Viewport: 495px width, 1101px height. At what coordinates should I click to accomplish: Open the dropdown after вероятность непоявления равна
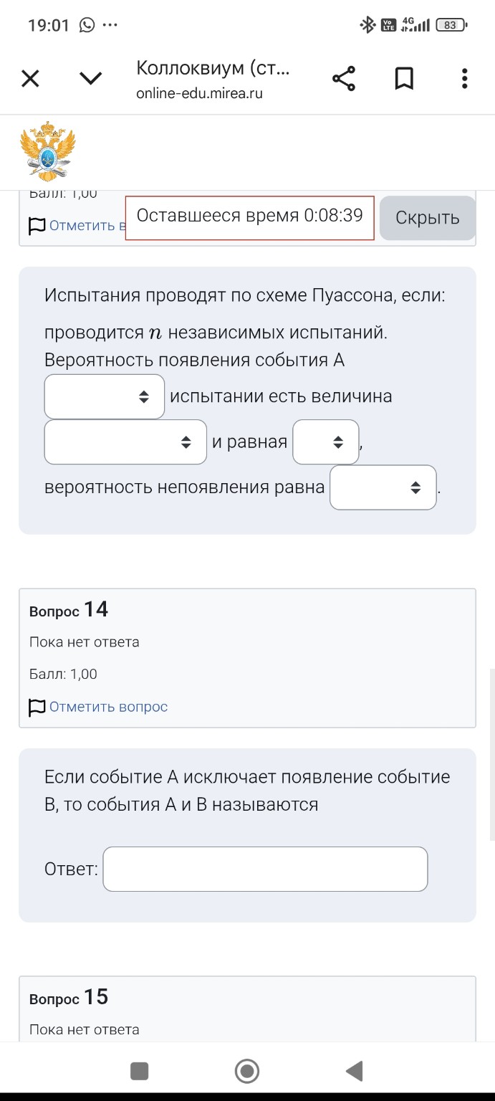pyautogui.click(x=383, y=487)
